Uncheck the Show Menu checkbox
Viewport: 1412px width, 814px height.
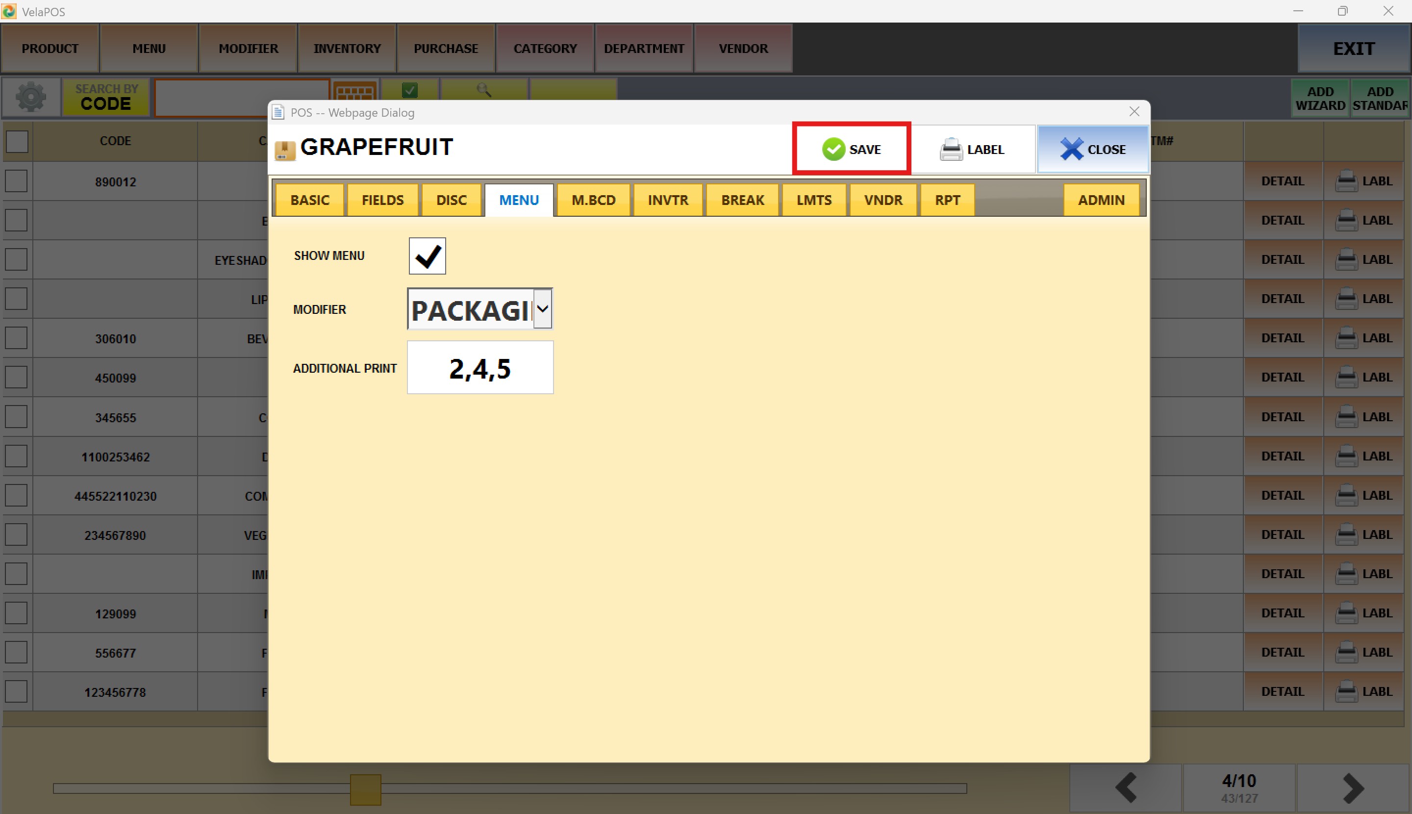pos(427,256)
